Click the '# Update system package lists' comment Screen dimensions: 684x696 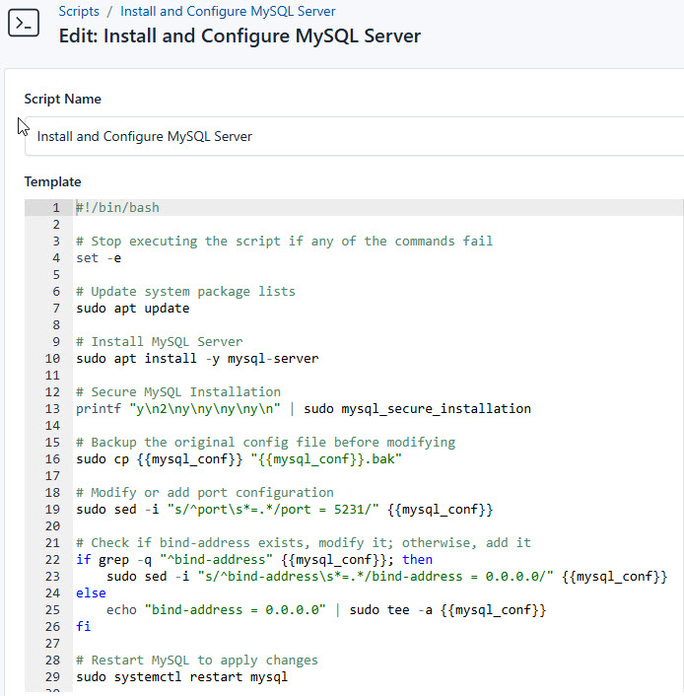point(185,292)
